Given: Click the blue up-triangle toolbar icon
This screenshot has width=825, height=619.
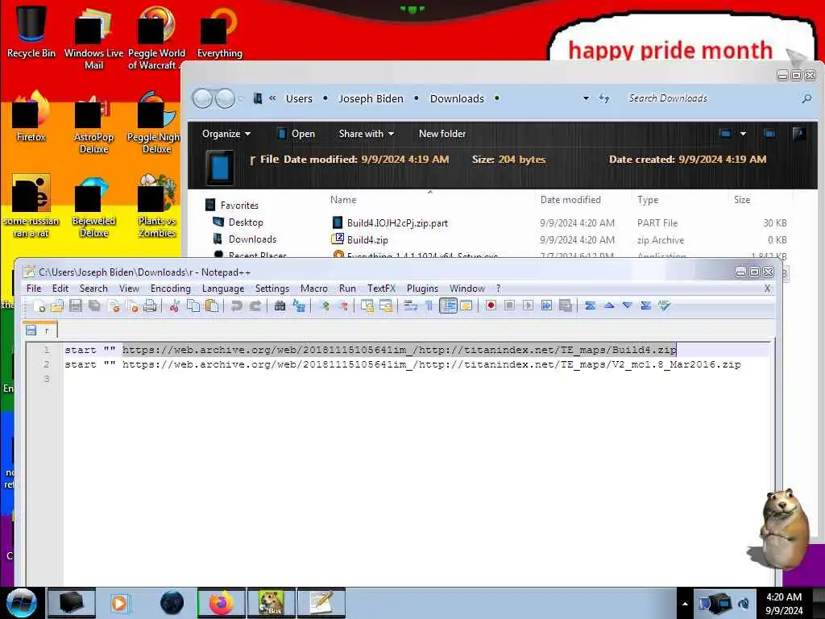Looking at the screenshot, I should tap(609, 305).
